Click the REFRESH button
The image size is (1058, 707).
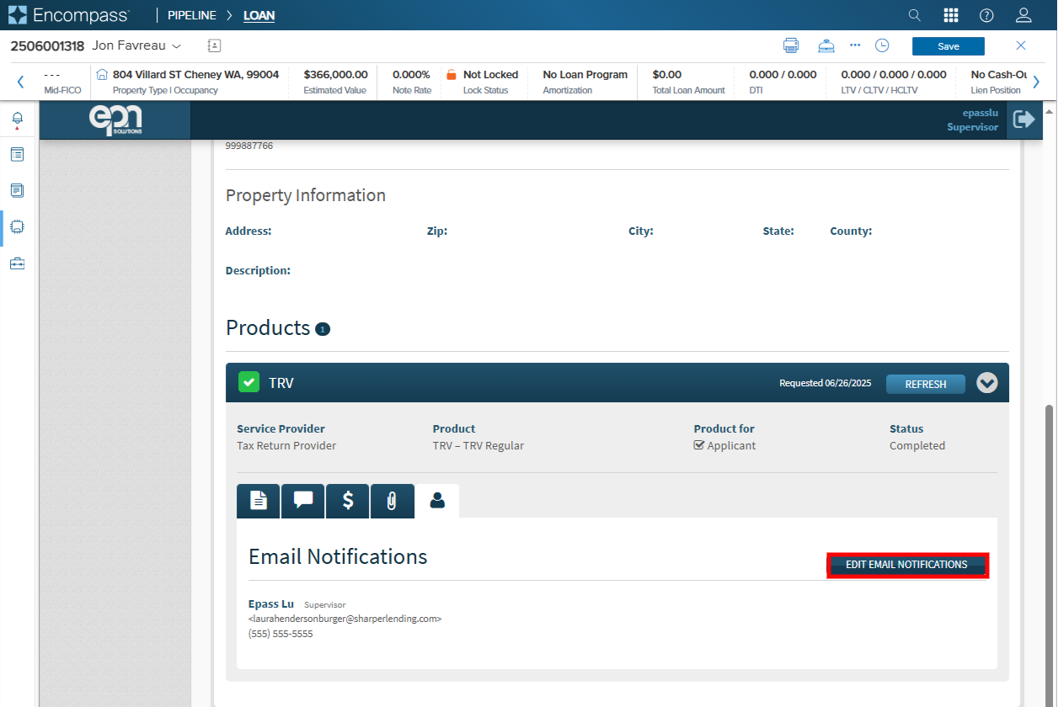(x=926, y=384)
